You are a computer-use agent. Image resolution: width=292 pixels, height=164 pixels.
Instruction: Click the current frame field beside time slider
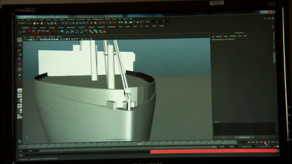pos(242,142)
